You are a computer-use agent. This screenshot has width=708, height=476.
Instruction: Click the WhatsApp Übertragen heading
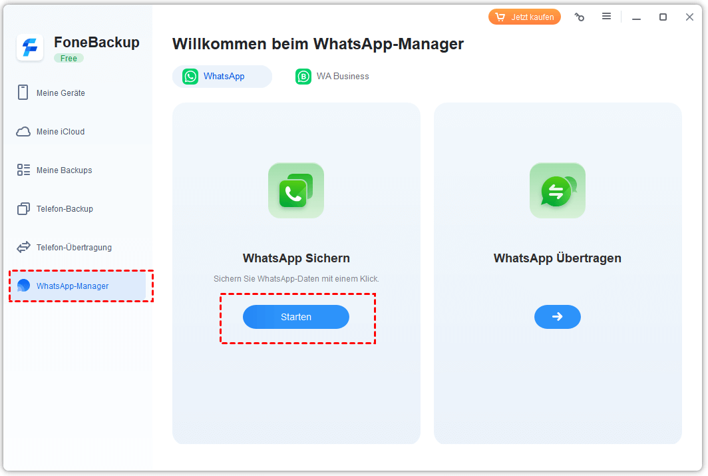coord(557,258)
